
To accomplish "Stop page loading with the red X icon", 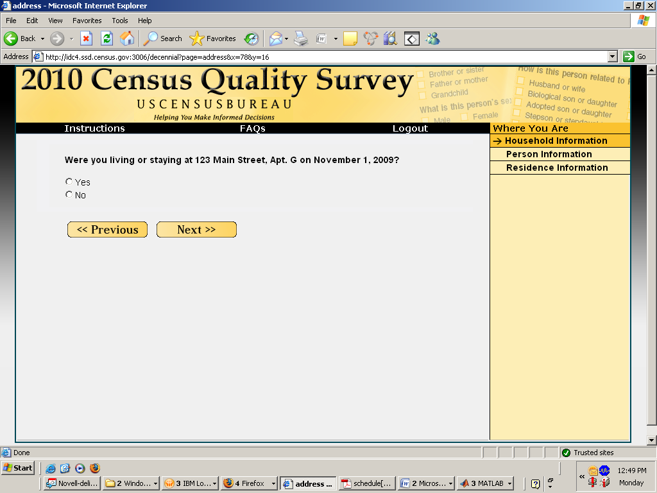I will (x=86, y=39).
